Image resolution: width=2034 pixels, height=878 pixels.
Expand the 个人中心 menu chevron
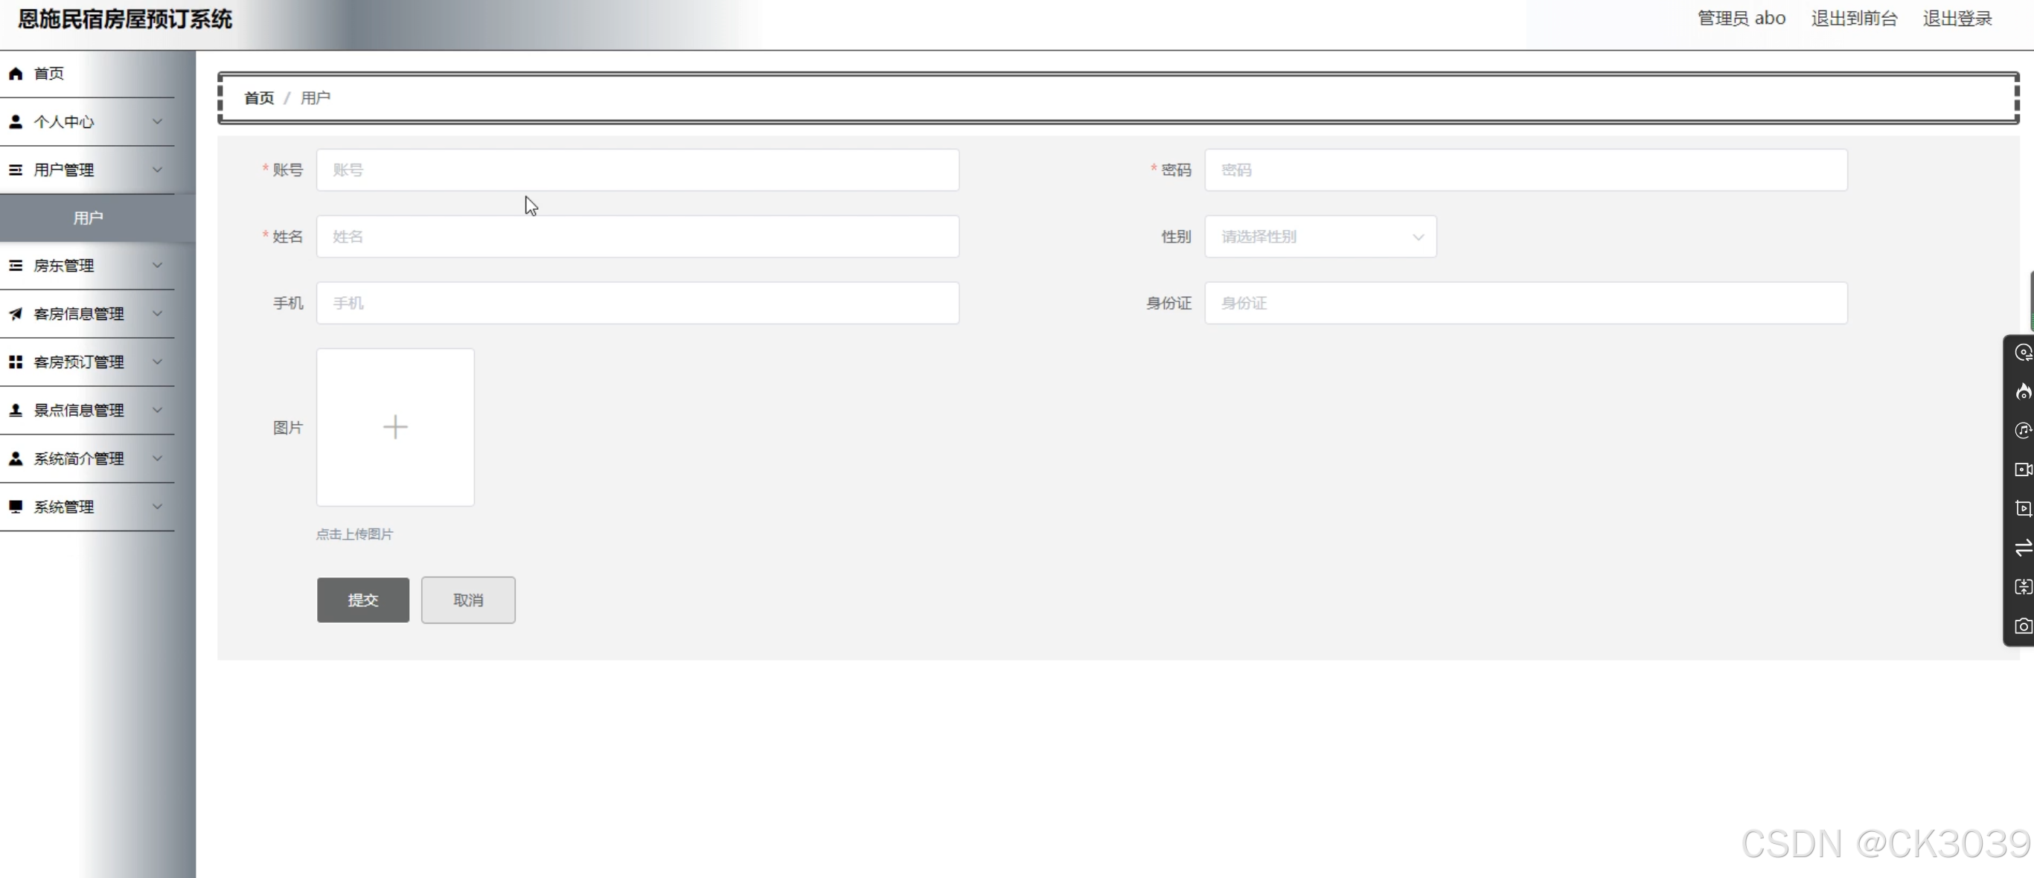[157, 121]
